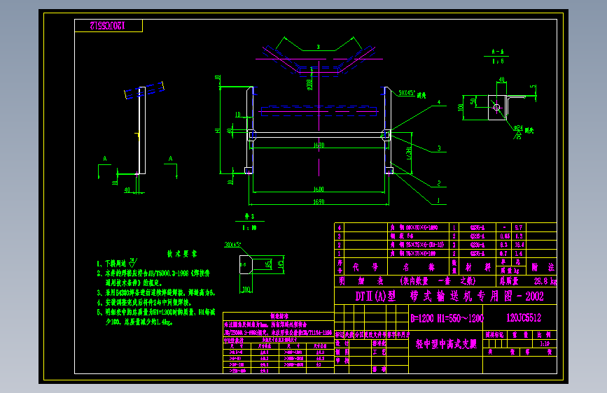
Task: Click the '材料' column header
Action: pos(477,267)
